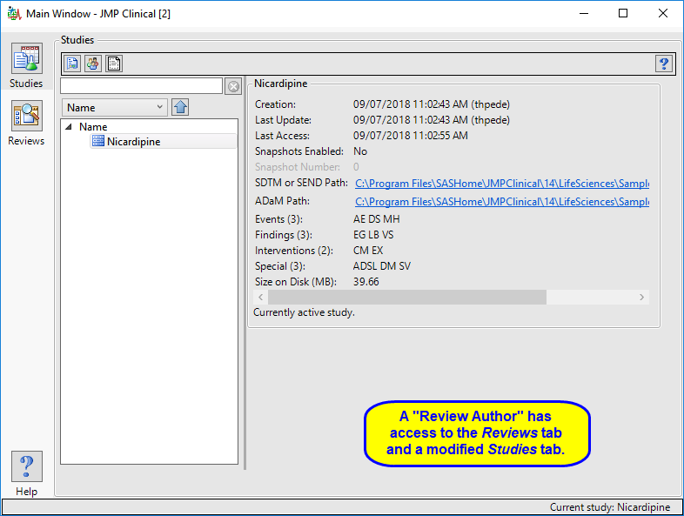Click the users-group toolbar icon
The height and width of the screenshot is (516, 684).
tap(93, 64)
